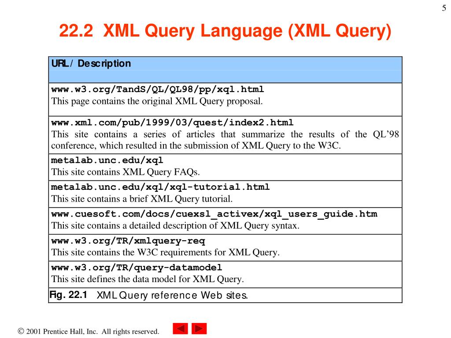Open metalab.unc.edu/xql/xql-tutorial.html URL
451x338 pixels.
pyautogui.click(x=160, y=187)
